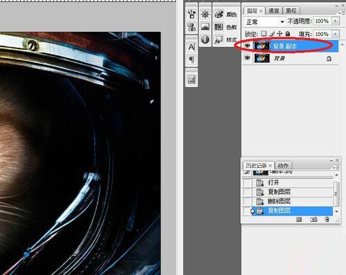This screenshot has height=275, width=346.
Task: Click the 色板 panel label
Action: (231, 28)
